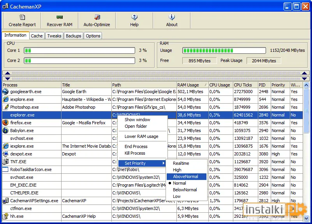Click the Free RAM 895 MBytes field
Screen dimensions: 312x224
point(199,61)
